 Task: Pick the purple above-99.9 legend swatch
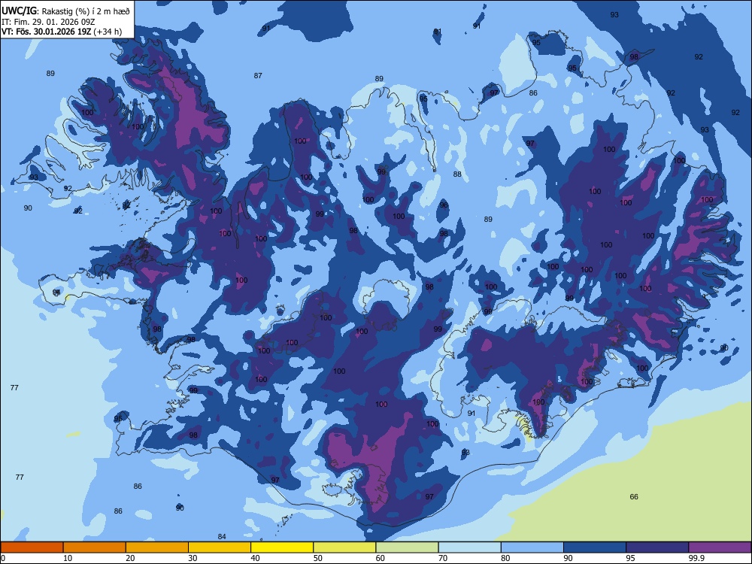[720, 547]
